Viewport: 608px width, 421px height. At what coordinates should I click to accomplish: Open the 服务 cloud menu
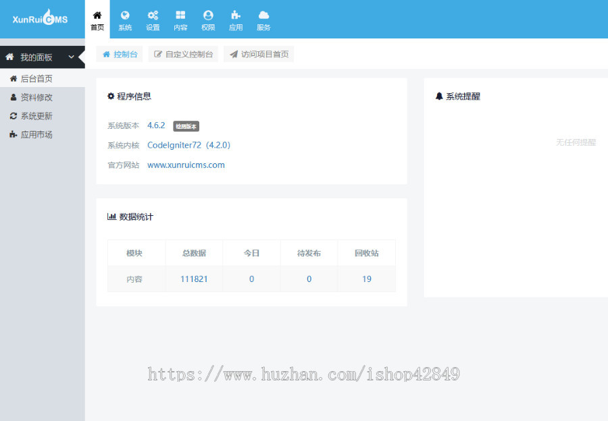[x=263, y=20]
